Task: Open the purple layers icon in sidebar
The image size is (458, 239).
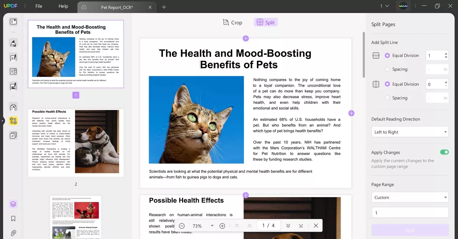Action: tap(13, 204)
